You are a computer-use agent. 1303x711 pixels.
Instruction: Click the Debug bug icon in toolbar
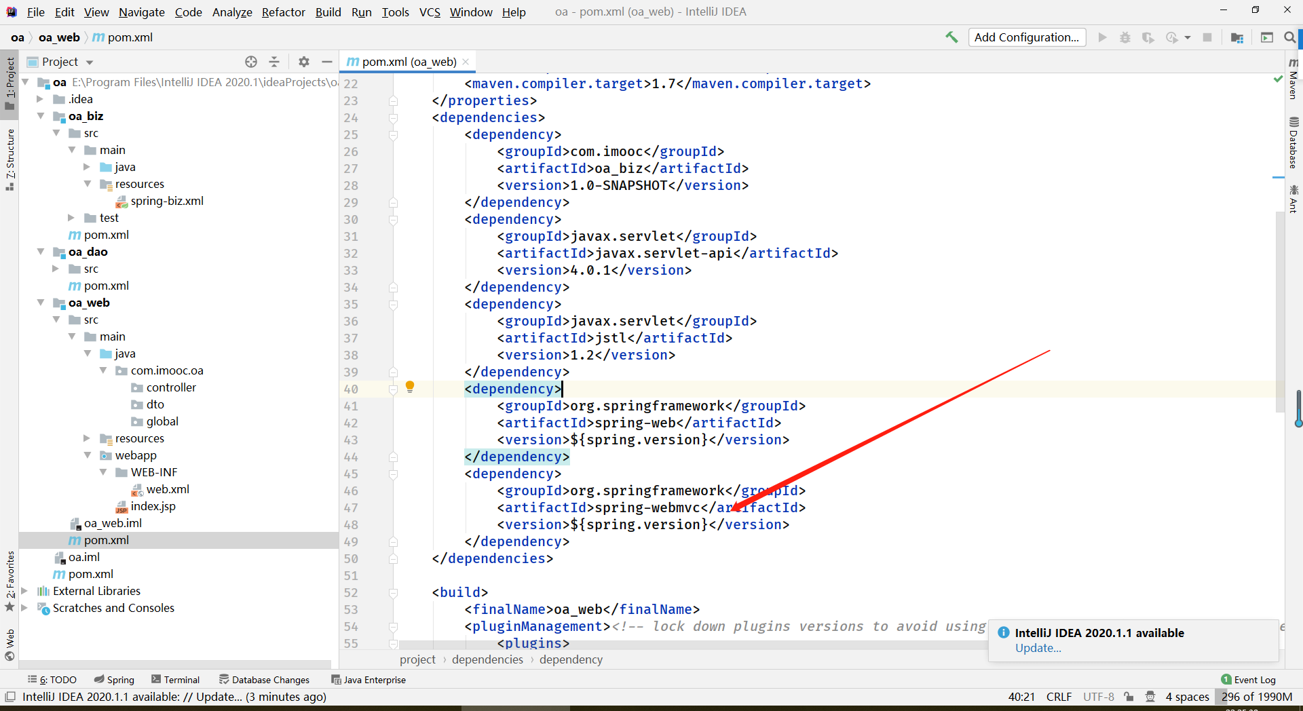point(1125,37)
